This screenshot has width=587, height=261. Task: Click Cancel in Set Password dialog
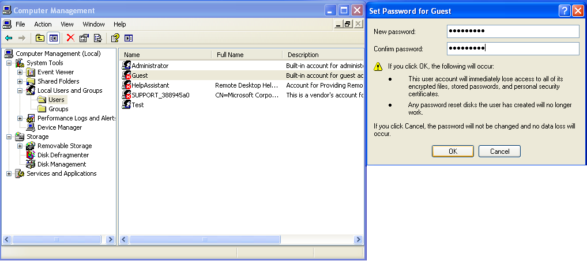(x=500, y=152)
